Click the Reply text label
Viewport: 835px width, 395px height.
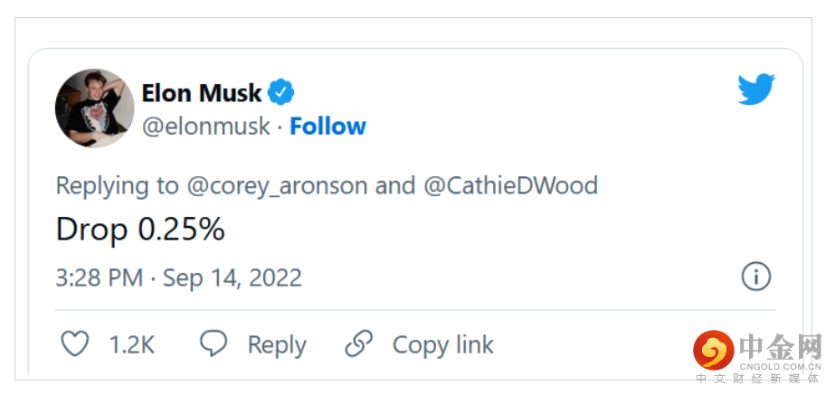277,345
